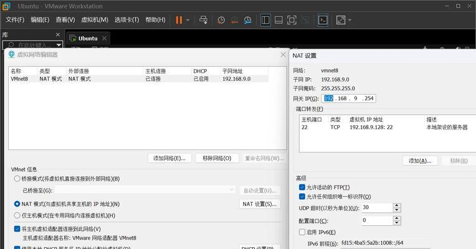Click the 重命名网络(W)... button
The height and width of the screenshot is (249, 476).
264,158
